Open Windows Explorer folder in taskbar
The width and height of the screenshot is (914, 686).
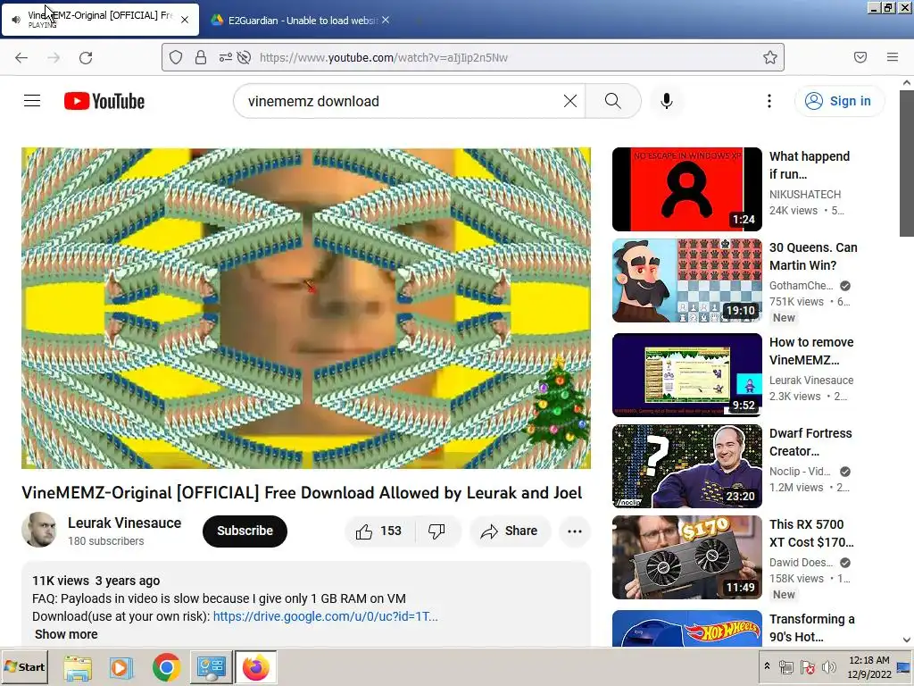pos(78,667)
